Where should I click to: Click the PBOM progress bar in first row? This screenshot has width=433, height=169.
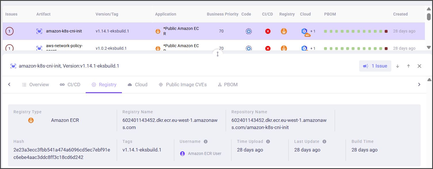click(x=356, y=31)
